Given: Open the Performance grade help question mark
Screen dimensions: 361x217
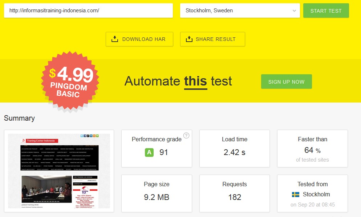Looking at the screenshot, I should [x=186, y=135].
